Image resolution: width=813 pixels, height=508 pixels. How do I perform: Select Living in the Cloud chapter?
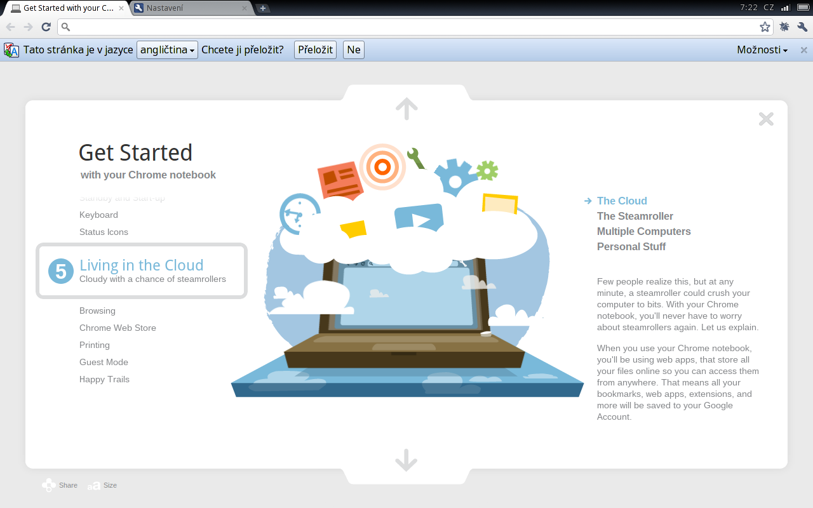tap(142, 271)
